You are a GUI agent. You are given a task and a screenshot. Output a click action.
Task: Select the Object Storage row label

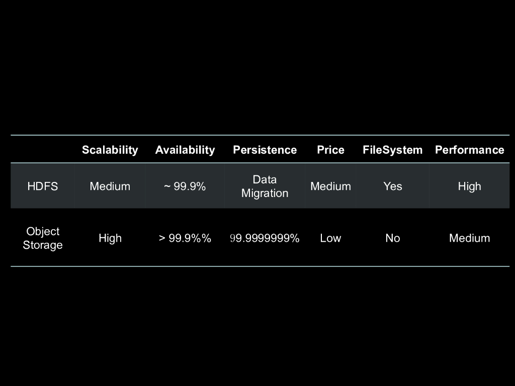coord(43,238)
